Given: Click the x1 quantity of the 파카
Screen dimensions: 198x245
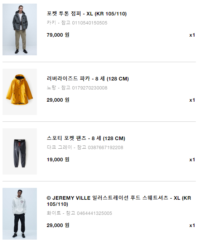Looking at the screenshot, I should click(192, 100).
